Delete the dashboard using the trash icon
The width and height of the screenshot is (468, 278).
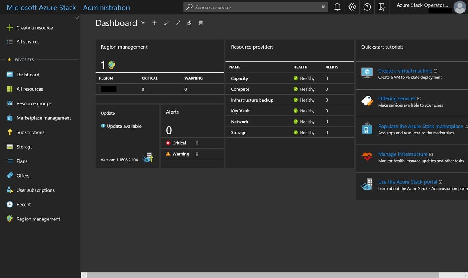[200, 23]
